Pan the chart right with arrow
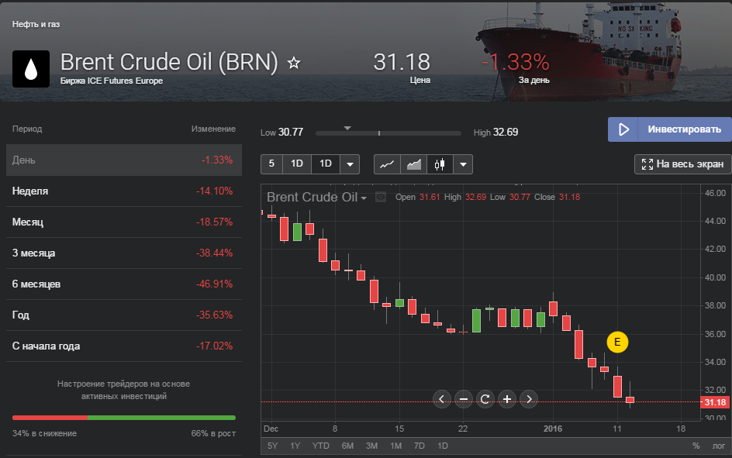Viewport: 732px width, 458px height. (x=529, y=399)
